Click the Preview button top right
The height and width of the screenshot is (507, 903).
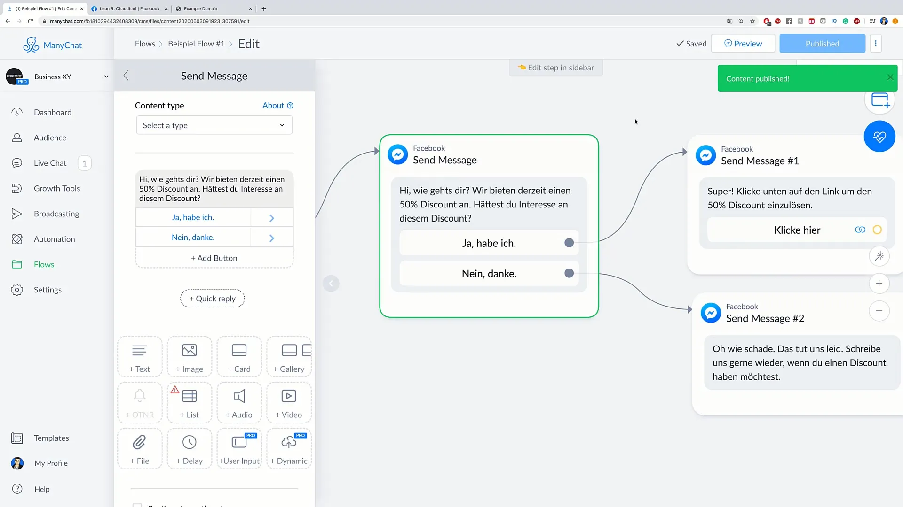(x=743, y=43)
